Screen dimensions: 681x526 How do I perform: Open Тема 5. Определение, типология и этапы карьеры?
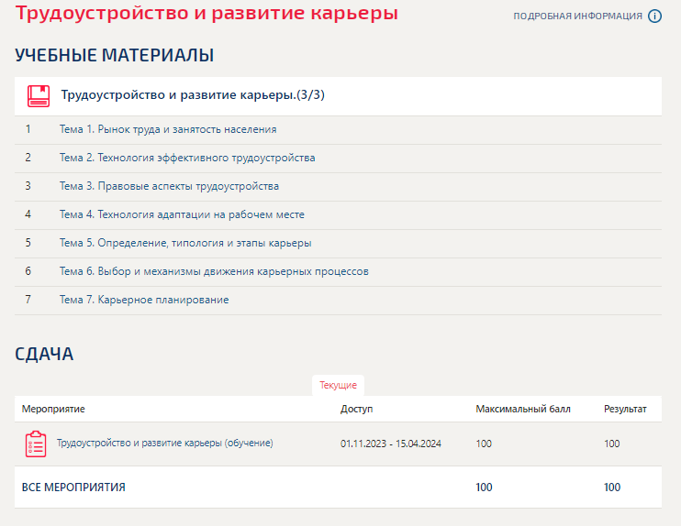point(185,243)
